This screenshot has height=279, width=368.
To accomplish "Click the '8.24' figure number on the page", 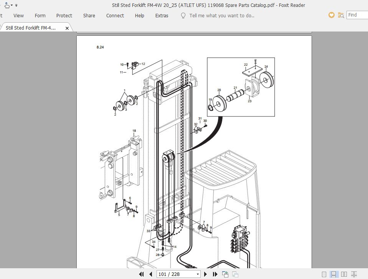I will tap(100, 47).
